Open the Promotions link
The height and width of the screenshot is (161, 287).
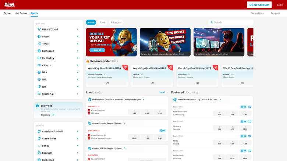257,13
